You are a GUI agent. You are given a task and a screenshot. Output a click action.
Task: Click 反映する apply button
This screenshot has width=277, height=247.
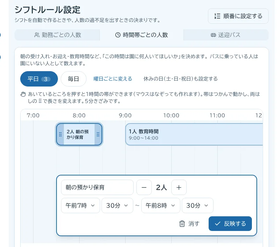pyautogui.click(x=230, y=224)
